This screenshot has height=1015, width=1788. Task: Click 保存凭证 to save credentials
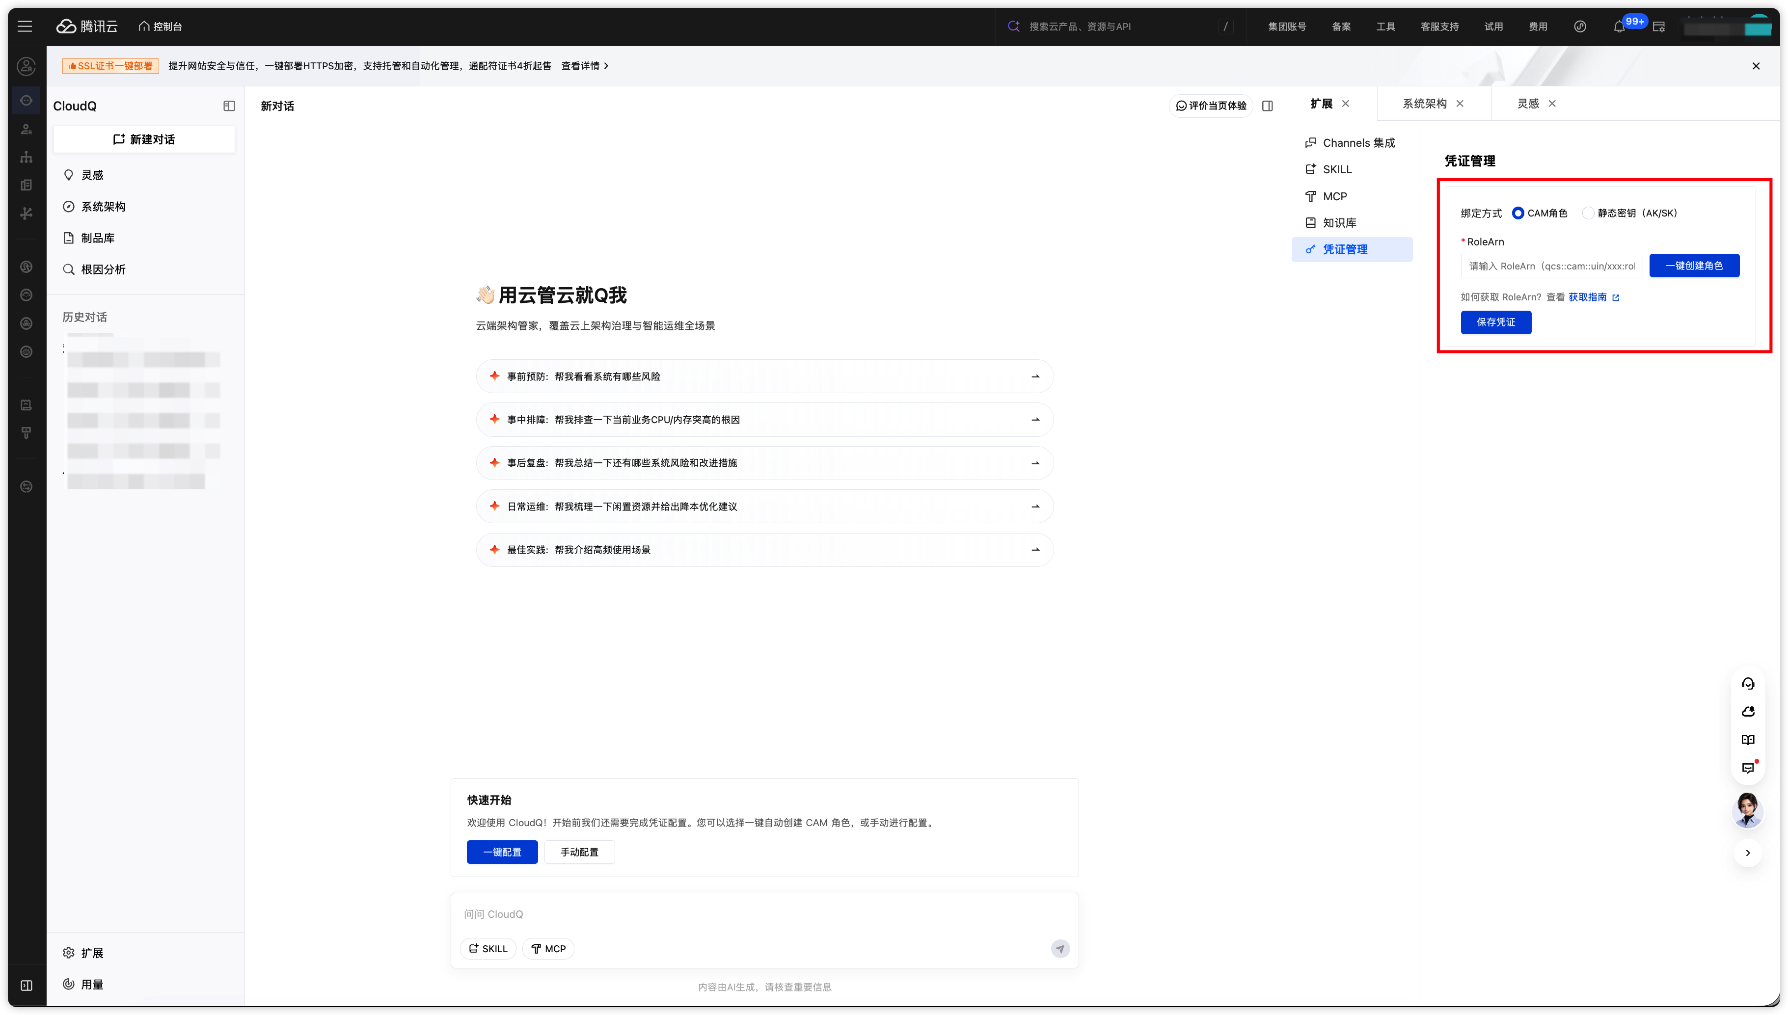(1496, 322)
